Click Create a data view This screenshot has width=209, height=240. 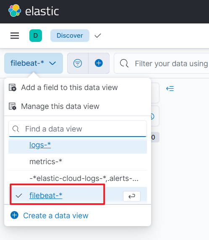[x=56, y=216]
